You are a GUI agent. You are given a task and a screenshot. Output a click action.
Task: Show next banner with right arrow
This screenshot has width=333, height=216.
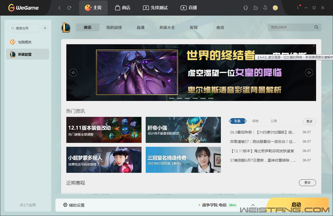[x=309, y=73]
